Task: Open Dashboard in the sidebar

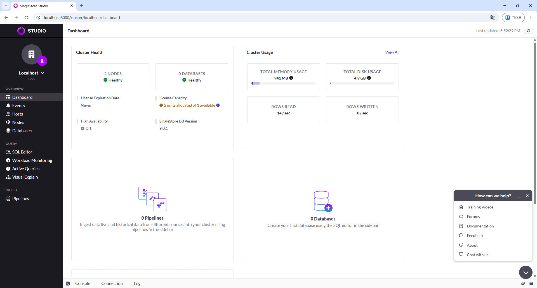Action: (x=31, y=97)
